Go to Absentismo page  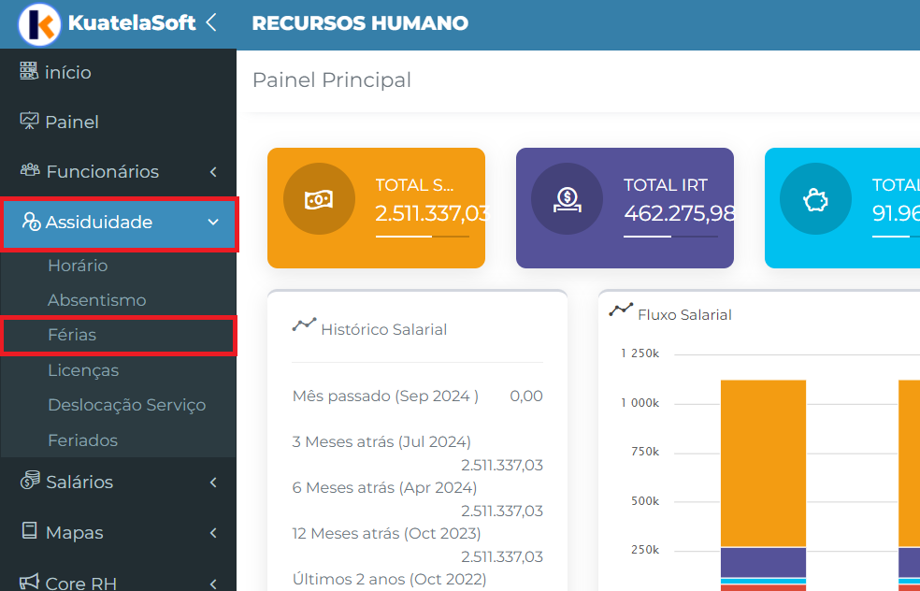coord(96,300)
